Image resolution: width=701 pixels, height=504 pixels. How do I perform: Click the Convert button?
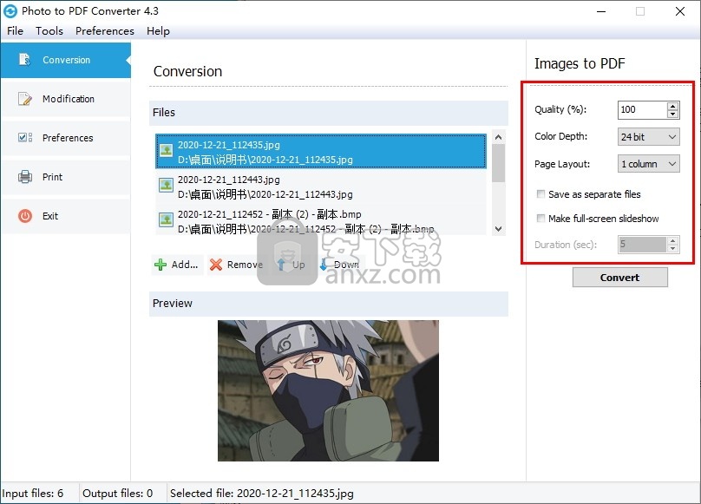click(x=620, y=278)
